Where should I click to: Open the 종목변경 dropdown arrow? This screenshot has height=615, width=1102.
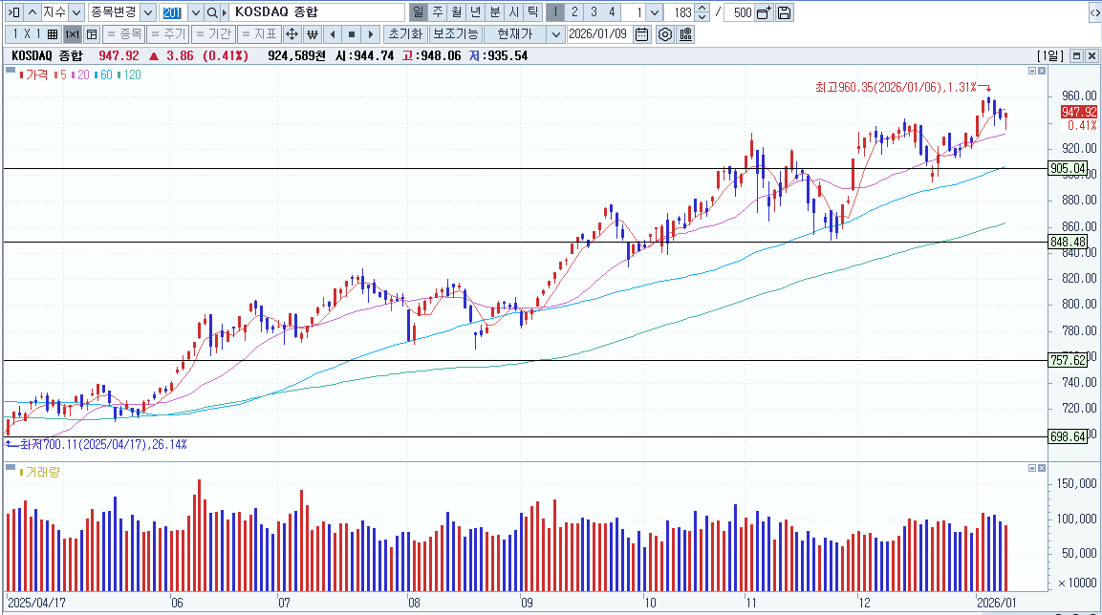point(147,11)
